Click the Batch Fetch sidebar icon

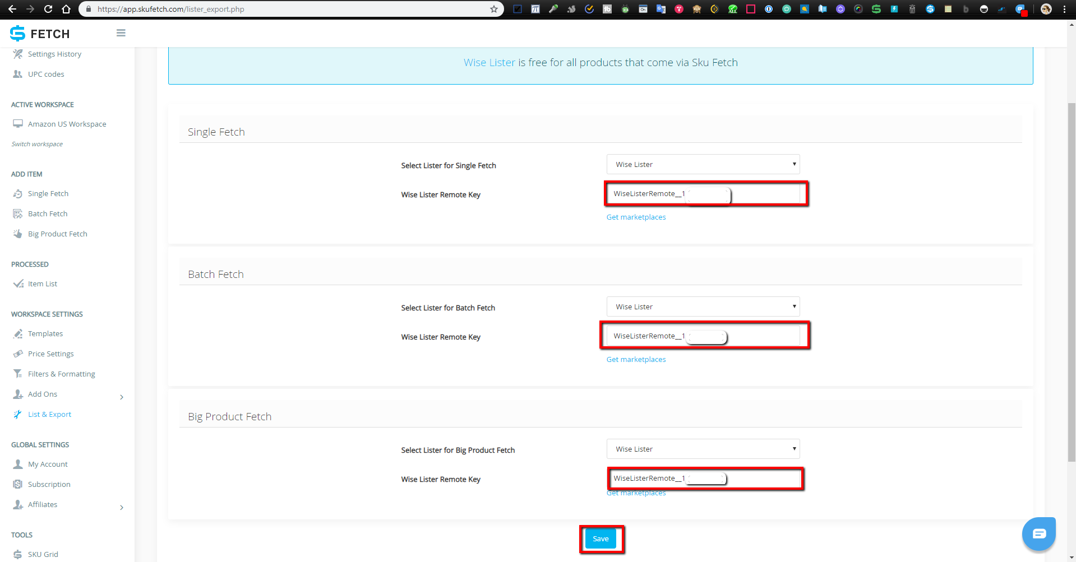click(x=18, y=213)
